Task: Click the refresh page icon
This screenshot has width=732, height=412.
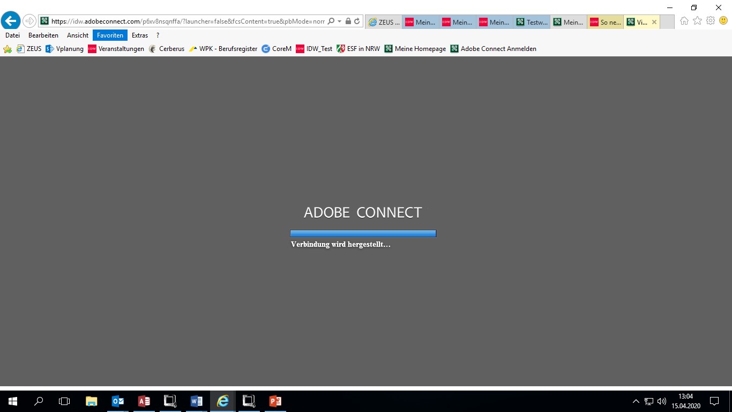Action: (357, 21)
